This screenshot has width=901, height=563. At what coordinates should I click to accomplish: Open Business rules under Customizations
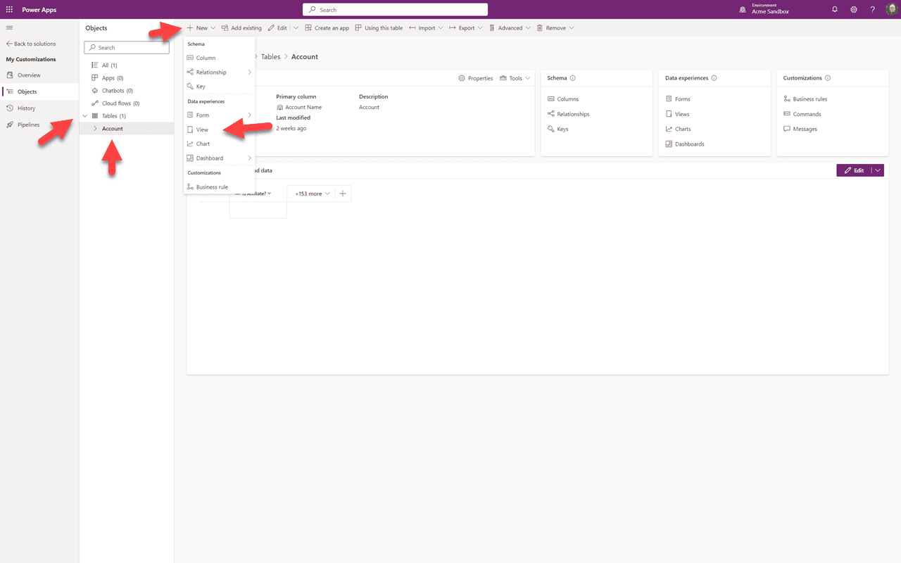pyautogui.click(x=809, y=99)
